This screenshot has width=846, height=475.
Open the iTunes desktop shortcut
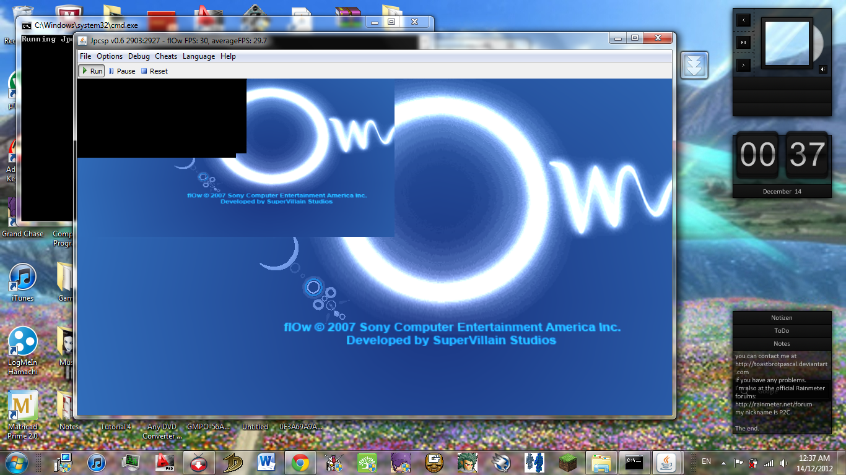(23, 283)
